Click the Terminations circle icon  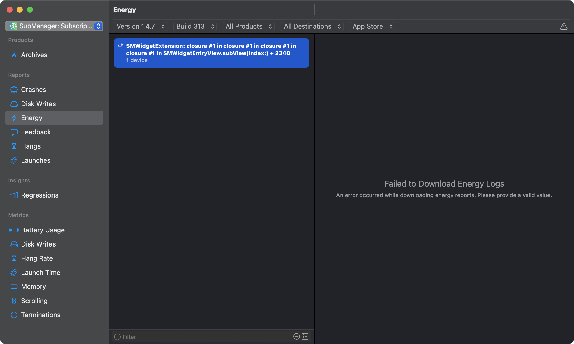[14, 315]
